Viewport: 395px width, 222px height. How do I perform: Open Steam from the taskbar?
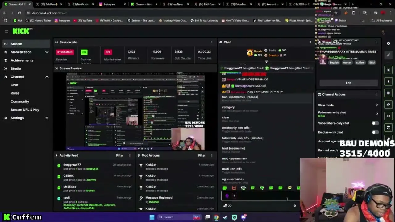pos(225,217)
